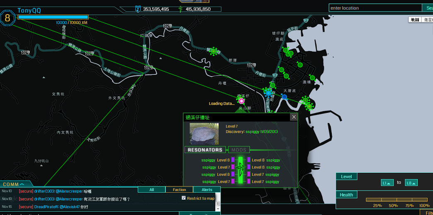Click the 丹裡 map place label

pos(222,83)
